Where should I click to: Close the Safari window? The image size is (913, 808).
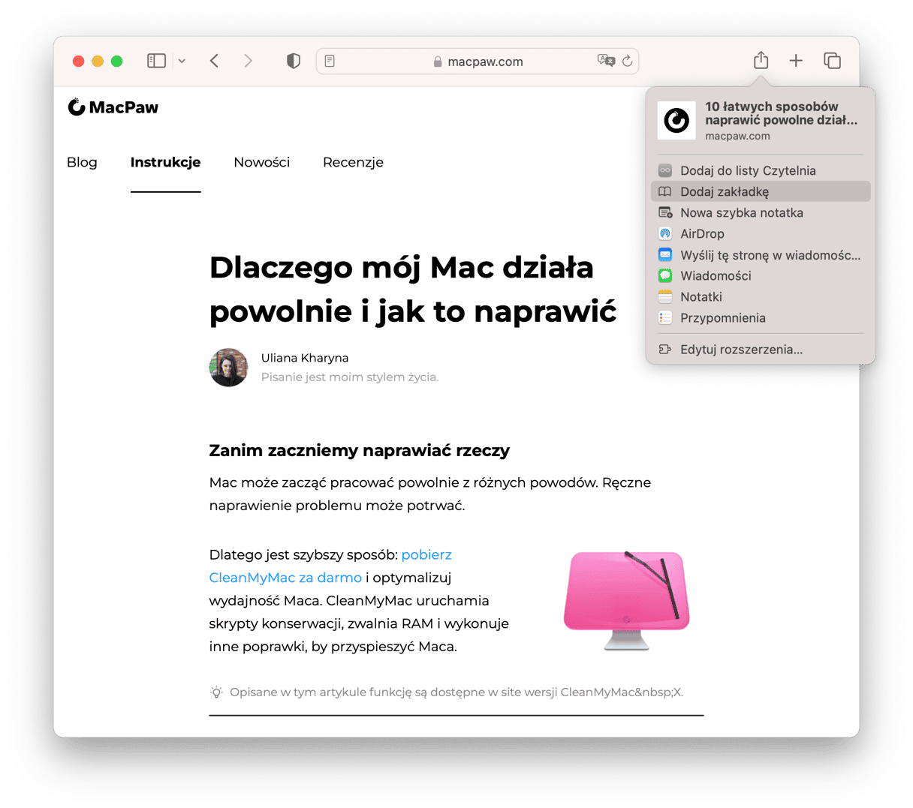click(x=78, y=61)
